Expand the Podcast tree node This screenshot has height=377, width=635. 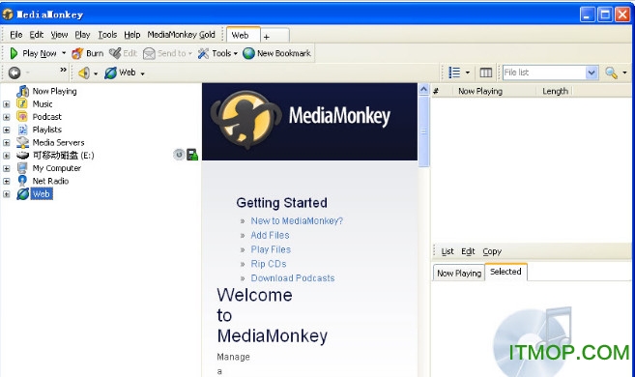pyautogui.click(x=7, y=117)
